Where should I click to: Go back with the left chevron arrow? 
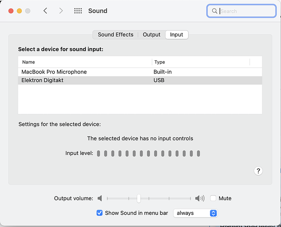click(x=45, y=11)
